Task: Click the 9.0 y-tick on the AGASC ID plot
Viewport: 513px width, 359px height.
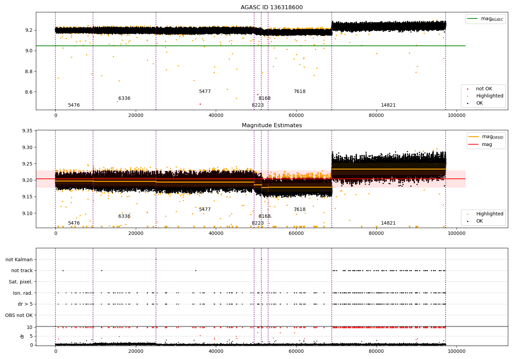Action: tap(29, 51)
